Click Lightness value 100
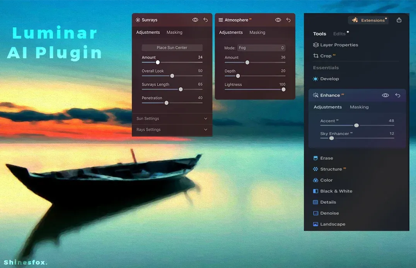 click(x=282, y=84)
